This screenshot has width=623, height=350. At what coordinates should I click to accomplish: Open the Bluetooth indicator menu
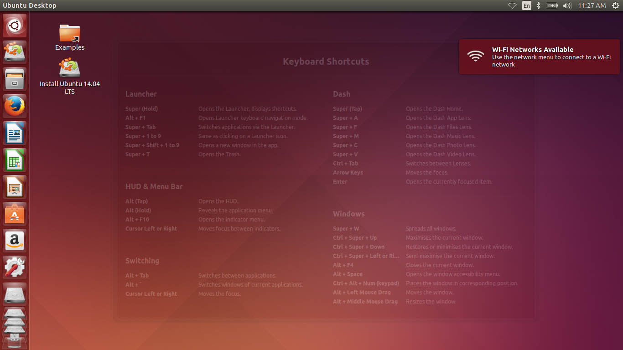[x=538, y=5]
